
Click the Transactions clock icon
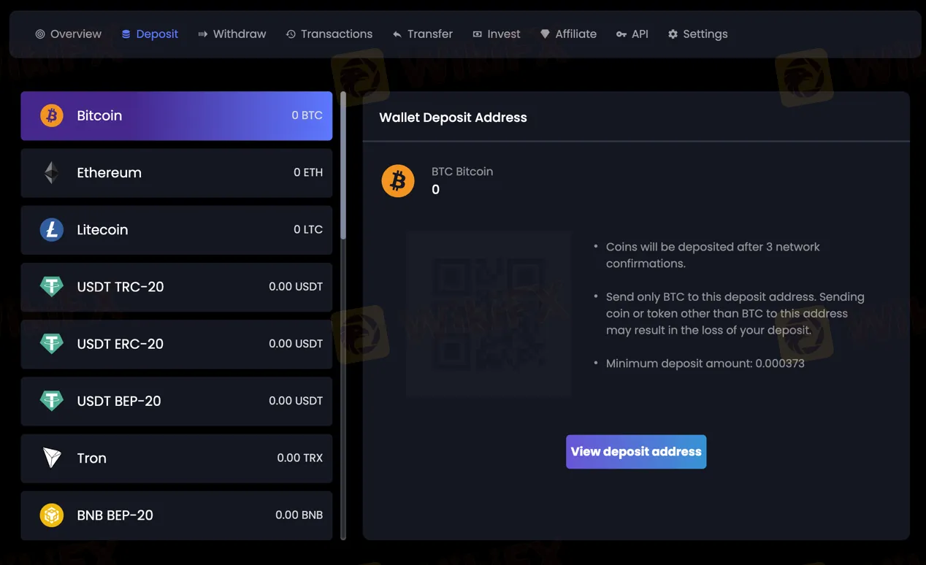290,34
